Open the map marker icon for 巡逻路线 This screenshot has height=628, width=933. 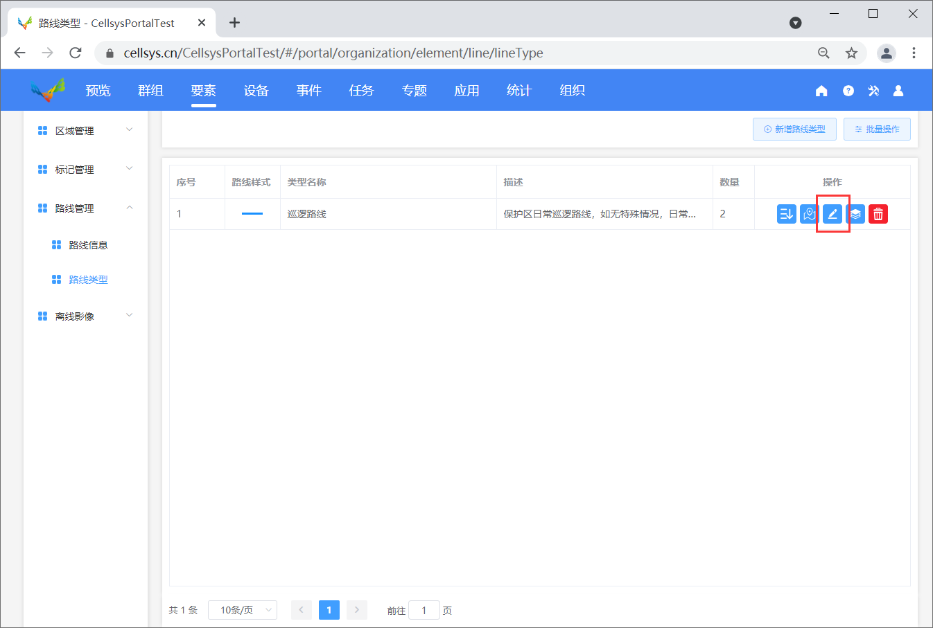click(x=810, y=214)
